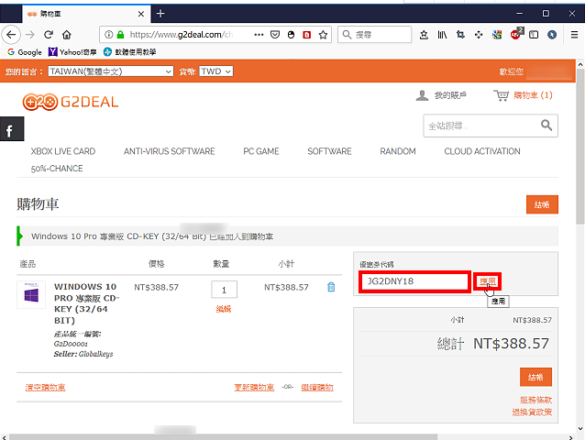Reload the current page

tap(49, 35)
